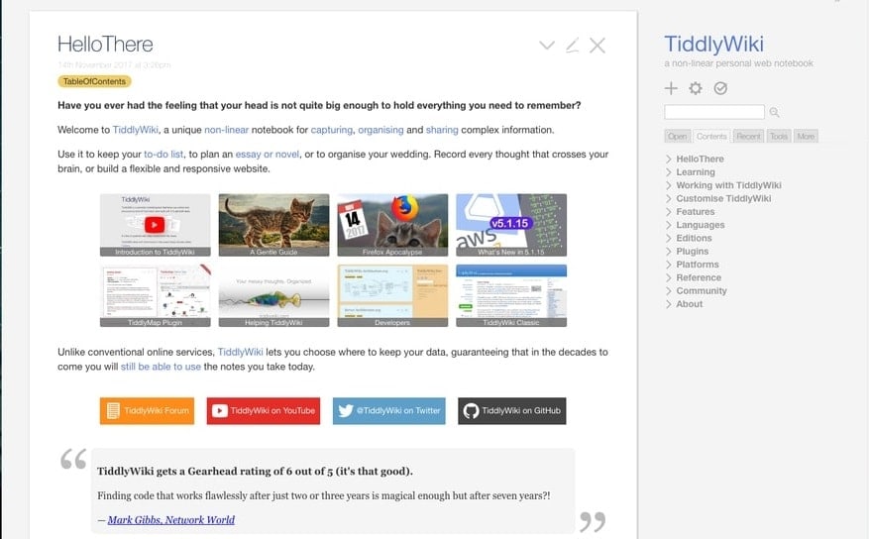Click the @TiddlyWiki on Twitter button
Viewport: 869px width, 539px height.
pyautogui.click(x=389, y=410)
